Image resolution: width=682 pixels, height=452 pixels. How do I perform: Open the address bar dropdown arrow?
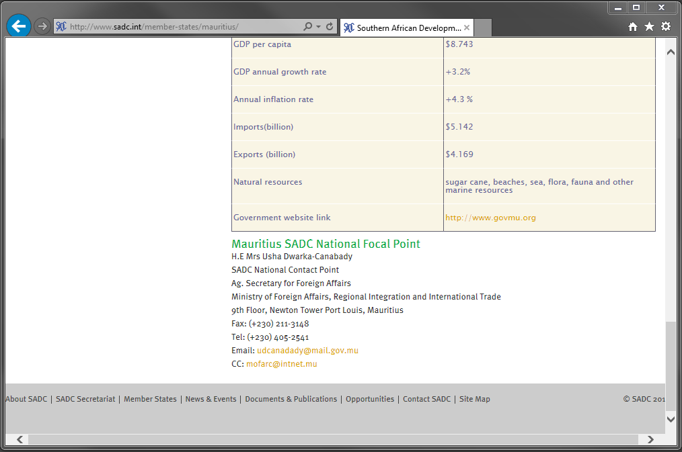318,26
